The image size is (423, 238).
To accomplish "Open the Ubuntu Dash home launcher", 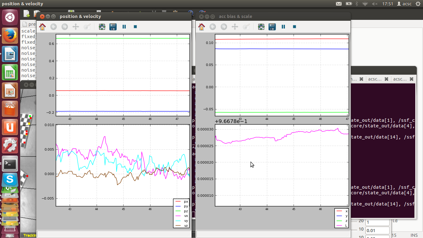I will pos(10,17).
